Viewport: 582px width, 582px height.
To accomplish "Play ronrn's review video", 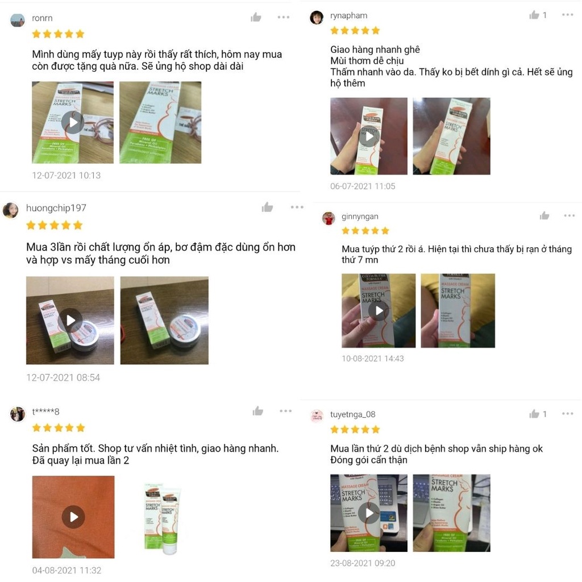I will [x=73, y=123].
